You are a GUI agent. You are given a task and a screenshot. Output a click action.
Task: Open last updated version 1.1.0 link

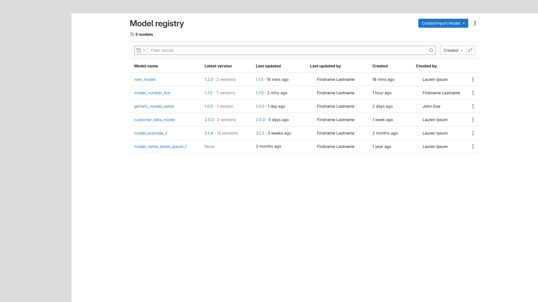point(259,79)
